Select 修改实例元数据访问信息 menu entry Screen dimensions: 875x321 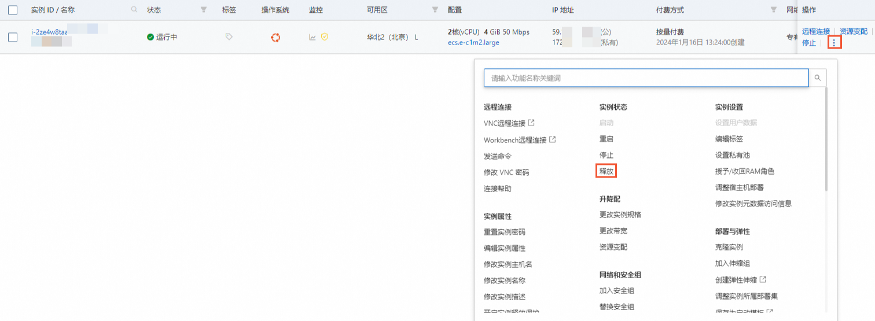pos(753,204)
